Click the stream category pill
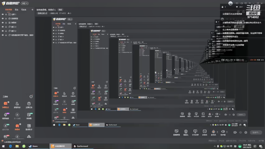 click(x=42, y=13)
